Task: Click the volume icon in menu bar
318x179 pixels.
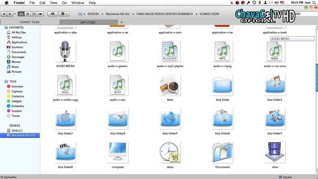Action: click(x=276, y=2)
